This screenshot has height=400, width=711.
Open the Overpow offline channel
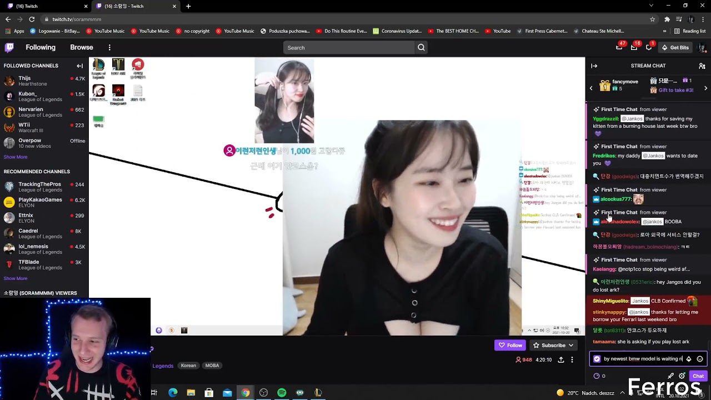coord(44,143)
